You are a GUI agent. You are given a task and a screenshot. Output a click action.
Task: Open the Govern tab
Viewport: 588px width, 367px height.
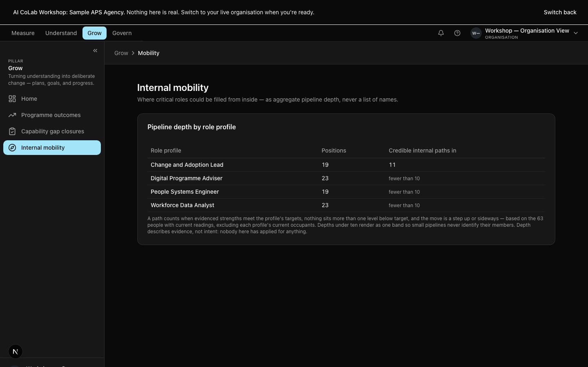coord(122,33)
